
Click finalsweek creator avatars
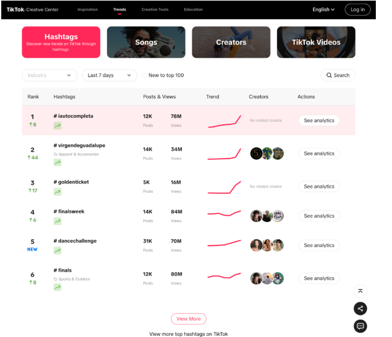[267, 216]
